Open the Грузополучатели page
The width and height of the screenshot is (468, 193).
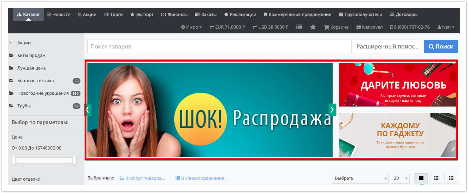[x=360, y=14]
